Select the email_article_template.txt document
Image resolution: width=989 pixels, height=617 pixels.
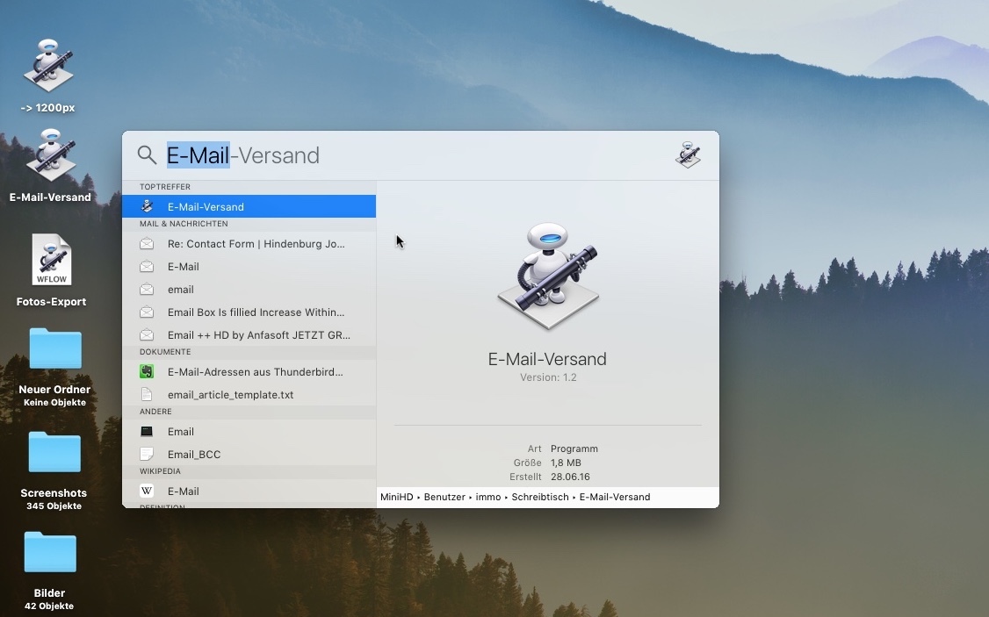pyautogui.click(x=249, y=395)
